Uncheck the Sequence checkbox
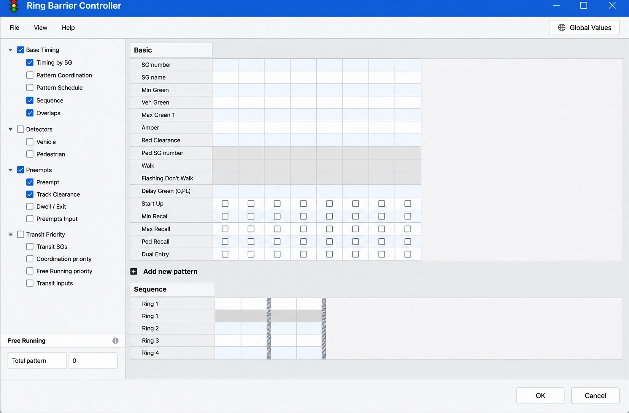 click(x=30, y=100)
